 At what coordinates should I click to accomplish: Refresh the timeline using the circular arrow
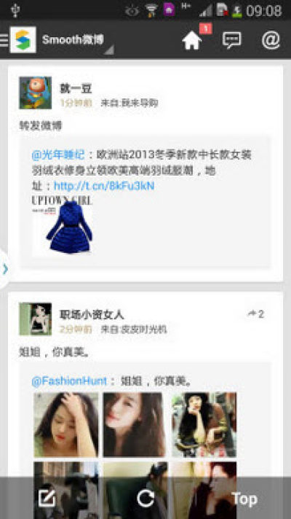pos(145,499)
